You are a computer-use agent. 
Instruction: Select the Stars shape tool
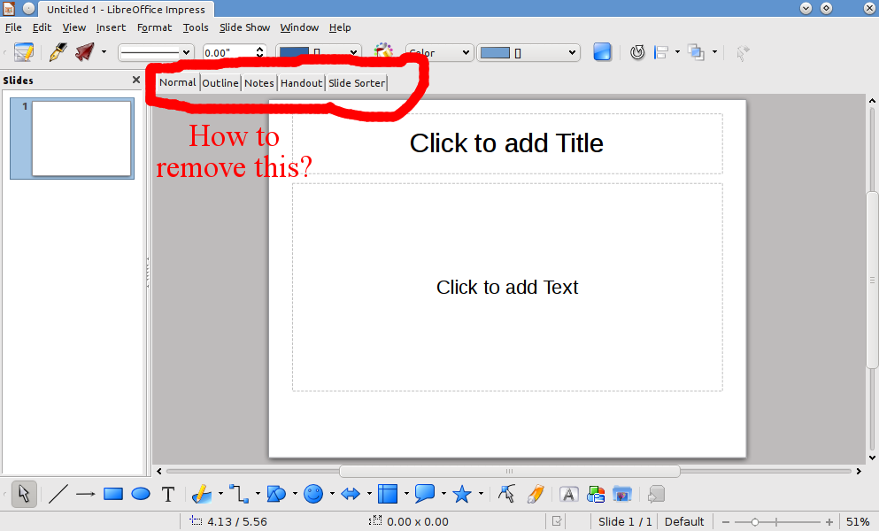pyautogui.click(x=462, y=494)
